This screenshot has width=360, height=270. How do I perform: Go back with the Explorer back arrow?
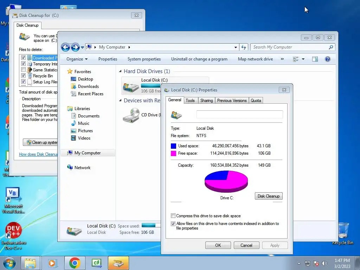tap(65, 47)
